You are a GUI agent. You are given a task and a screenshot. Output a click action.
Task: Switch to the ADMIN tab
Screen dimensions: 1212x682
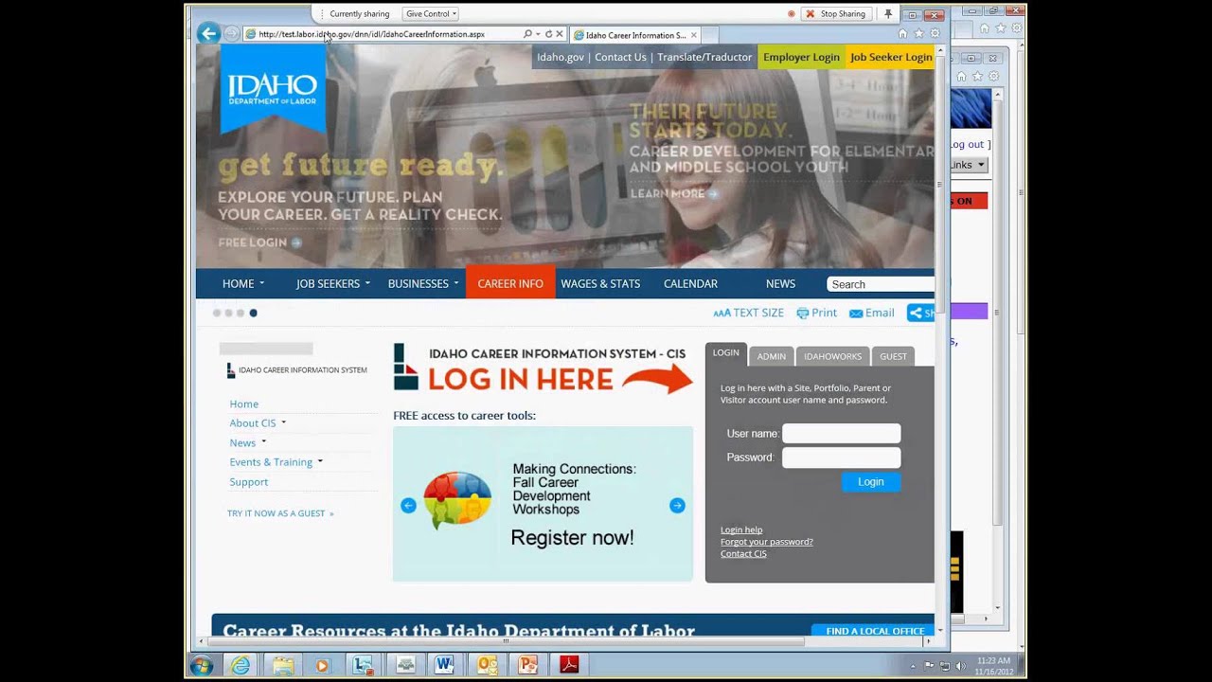click(x=771, y=356)
